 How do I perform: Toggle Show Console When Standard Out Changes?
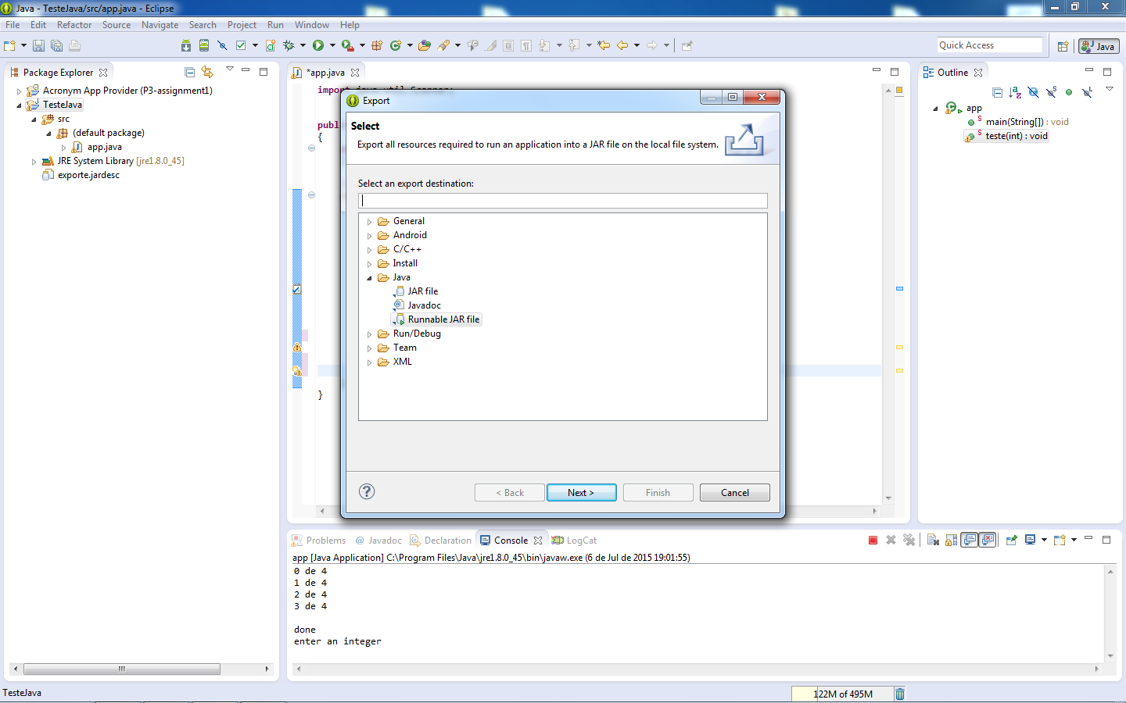[970, 540]
